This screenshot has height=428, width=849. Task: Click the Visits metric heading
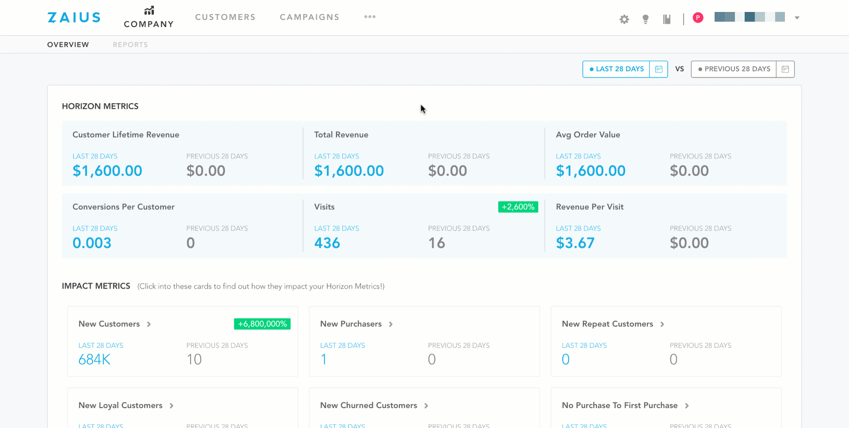pos(324,207)
